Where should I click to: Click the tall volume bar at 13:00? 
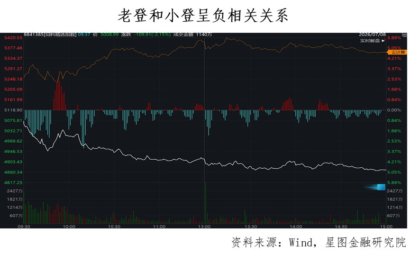coord(206,203)
